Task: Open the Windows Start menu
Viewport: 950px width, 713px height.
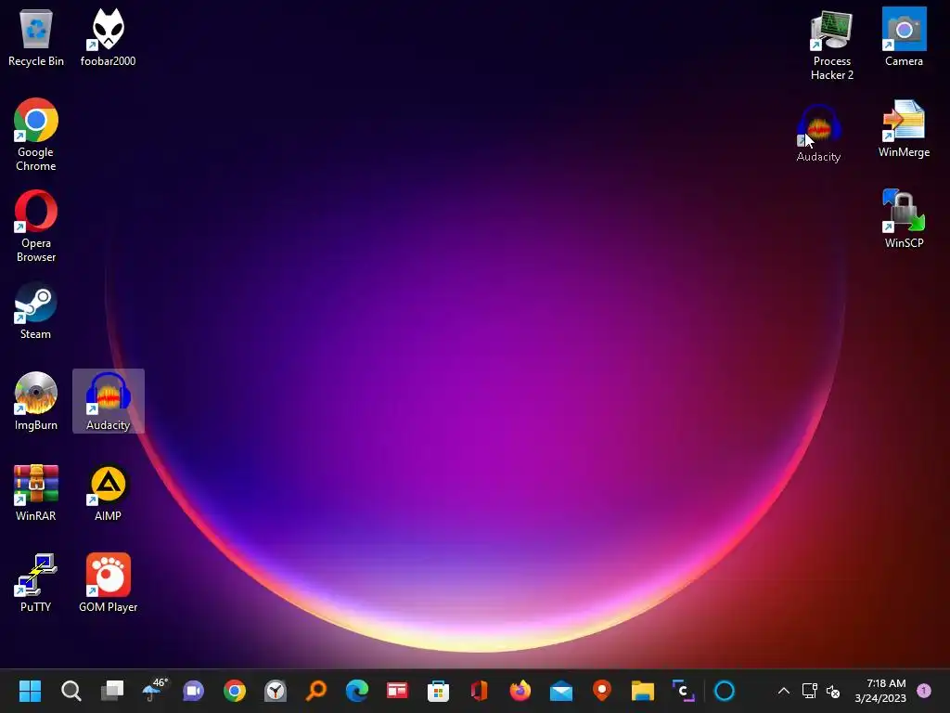Action: click(x=30, y=691)
